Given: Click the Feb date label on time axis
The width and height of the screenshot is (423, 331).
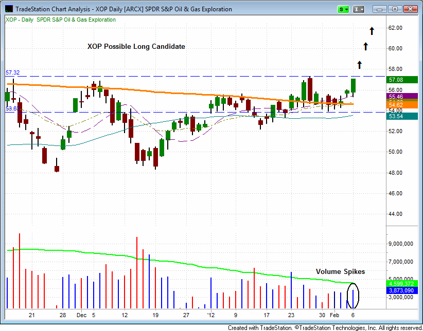Looking at the screenshot, I should tap(334, 315).
